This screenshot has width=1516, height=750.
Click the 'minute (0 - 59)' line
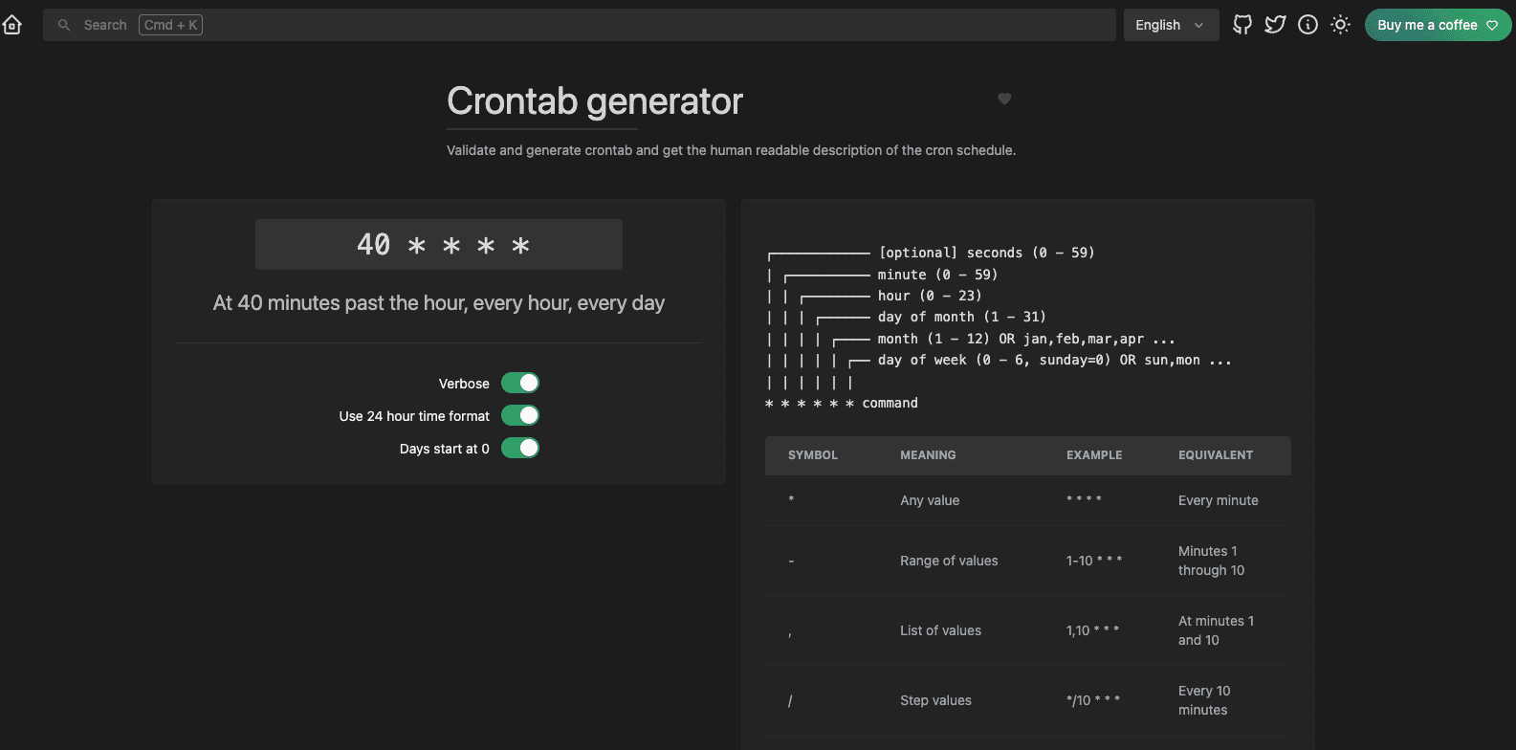937,275
